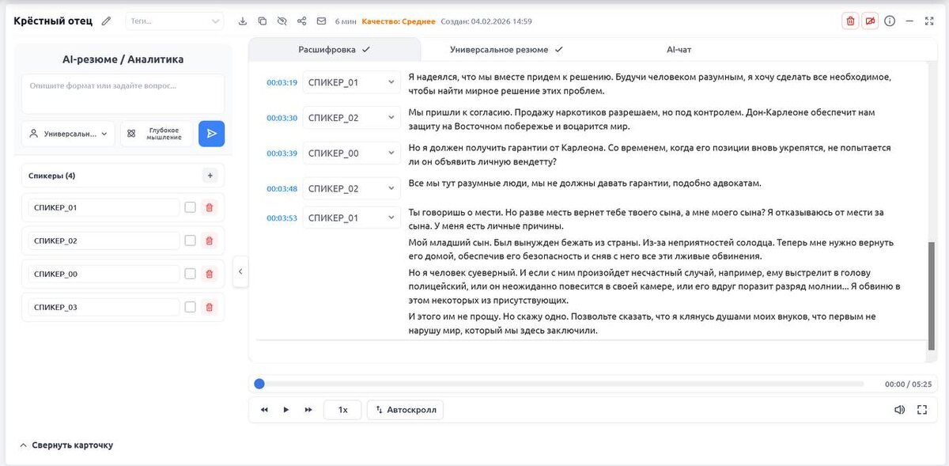949x466 pixels.
Task: Open the info circle icon
Action: click(x=890, y=21)
